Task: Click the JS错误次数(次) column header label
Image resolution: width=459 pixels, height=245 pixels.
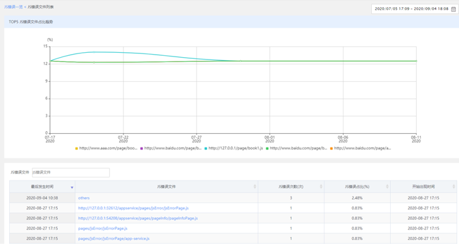Action: pos(291,187)
